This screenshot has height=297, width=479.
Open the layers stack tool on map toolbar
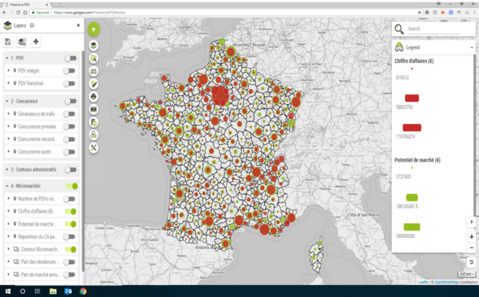[x=94, y=46]
